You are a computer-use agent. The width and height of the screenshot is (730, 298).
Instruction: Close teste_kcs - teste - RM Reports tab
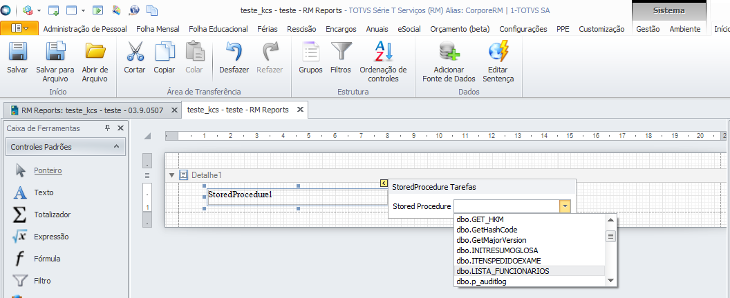300,110
